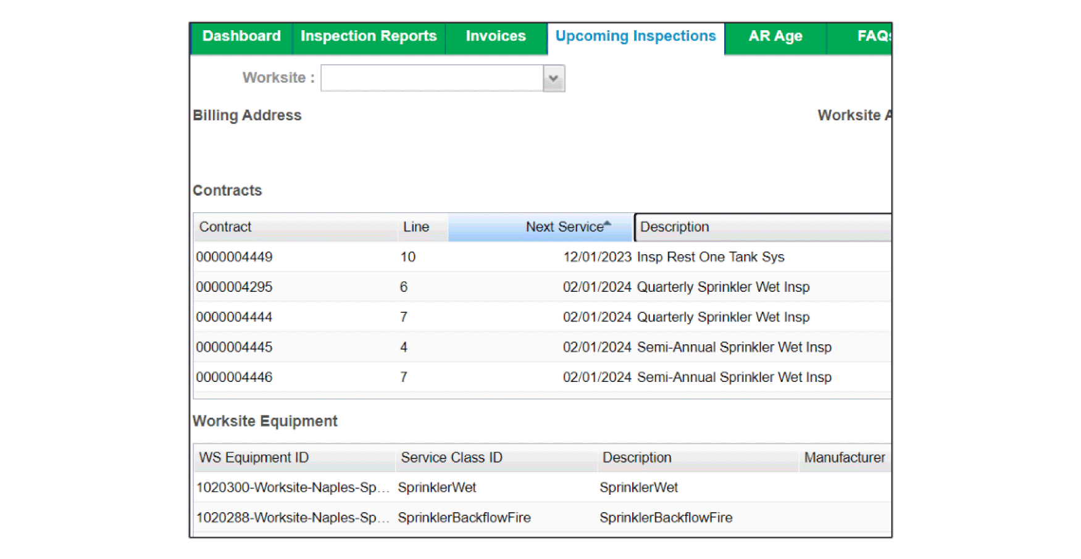Click the Line column header
The width and height of the screenshot is (1081, 559).
pos(416,227)
